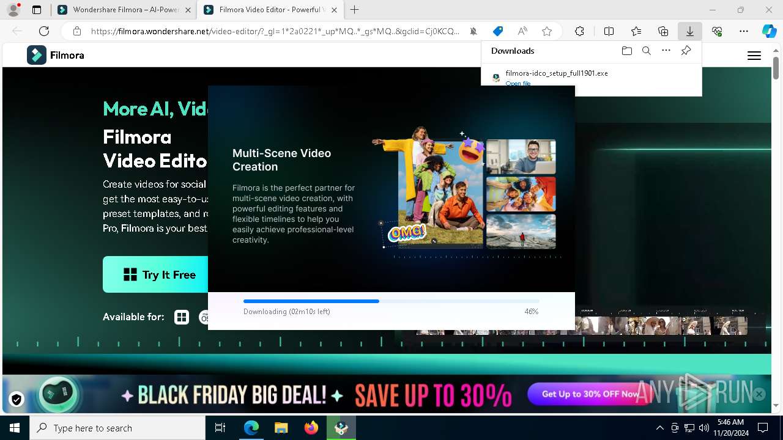Open the Favorites list

pyautogui.click(x=636, y=31)
